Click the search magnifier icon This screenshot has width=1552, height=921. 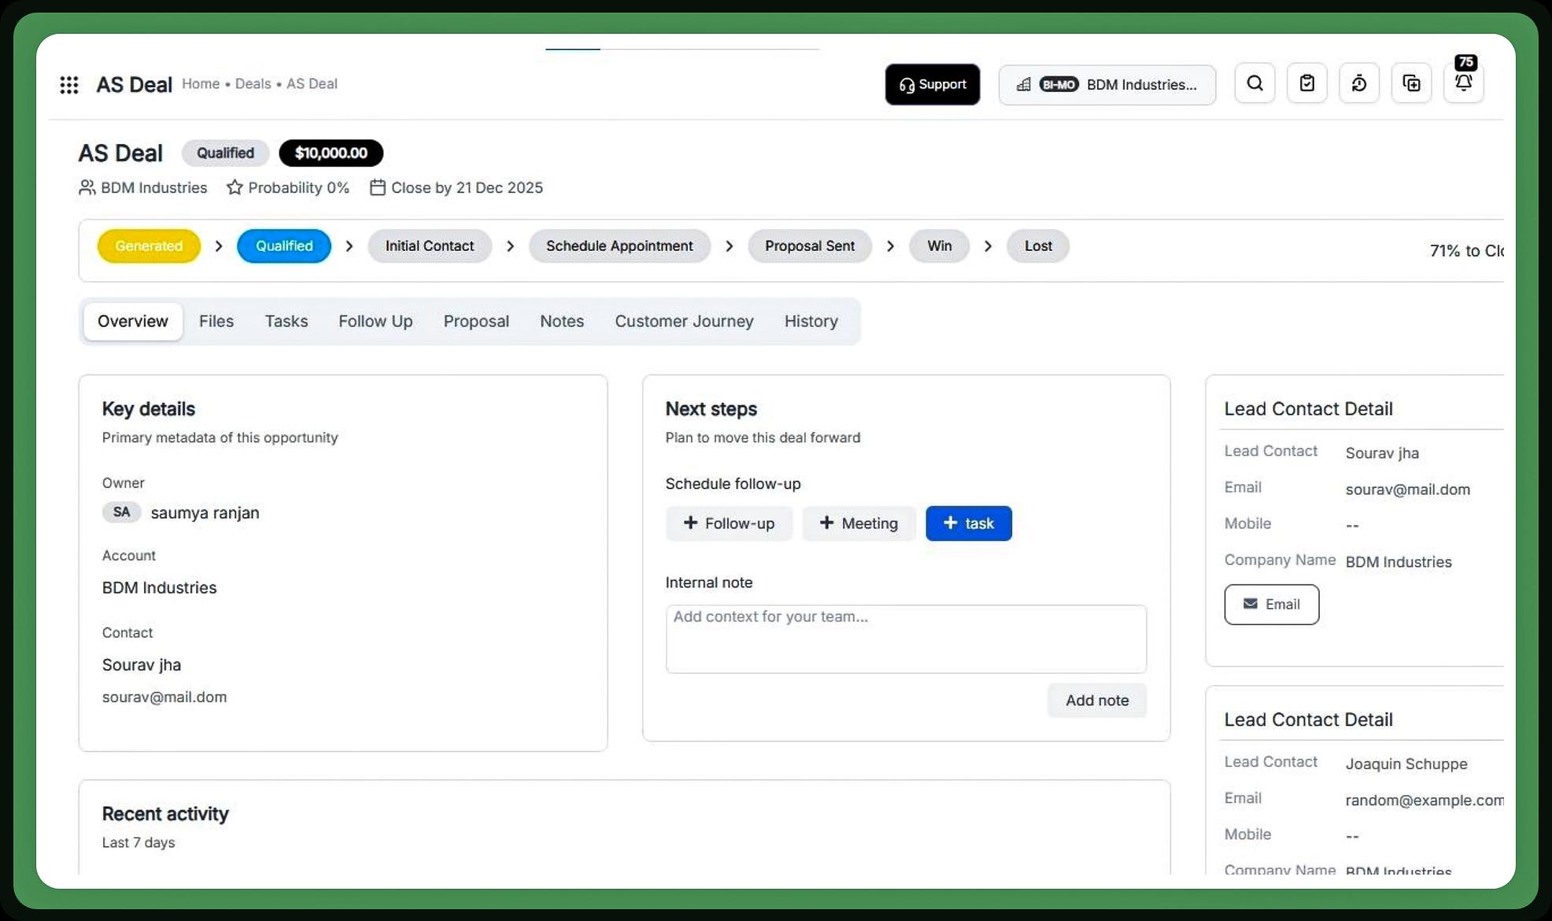pyautogui.click(x=1255, y=83)
